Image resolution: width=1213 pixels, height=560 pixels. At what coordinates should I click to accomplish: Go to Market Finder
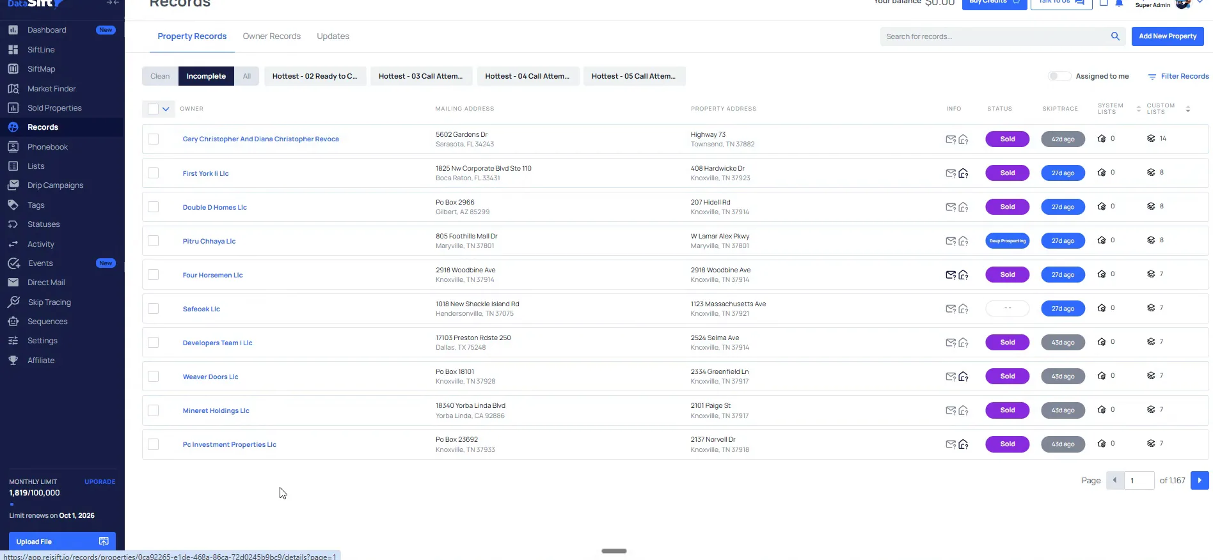(51, 89)
